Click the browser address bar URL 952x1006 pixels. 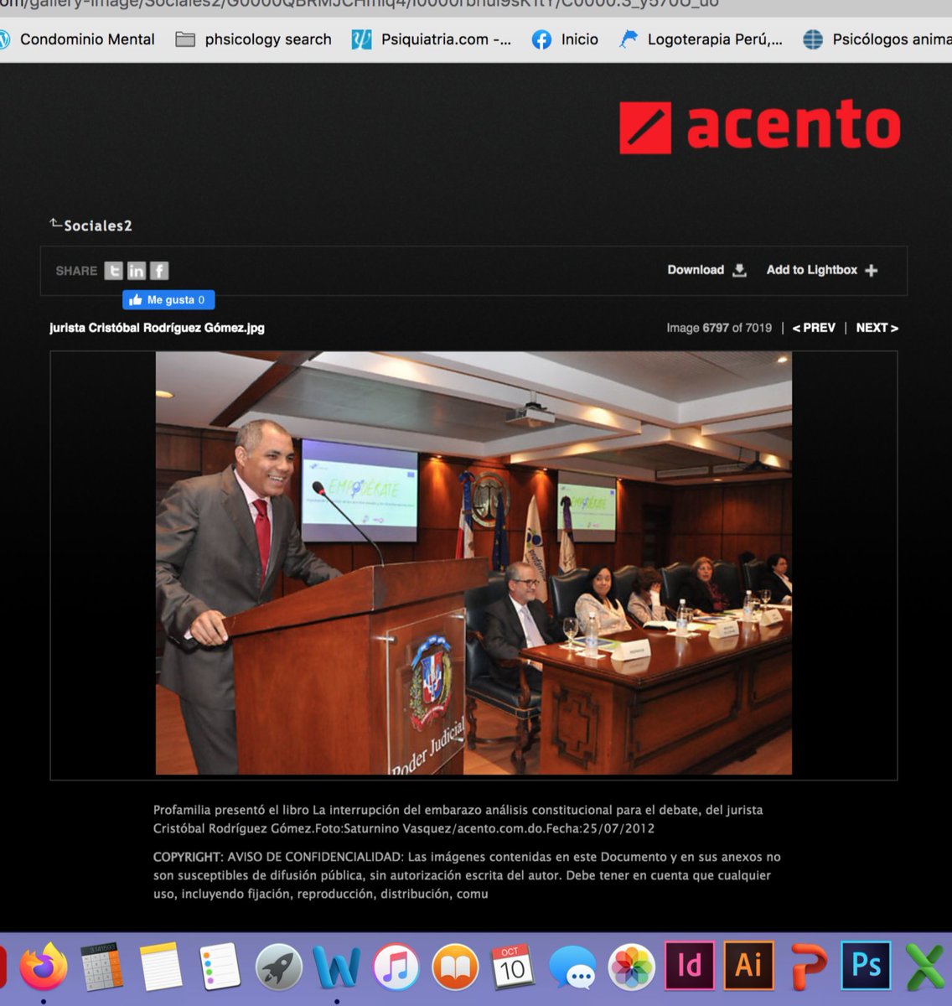click(360, 5)
